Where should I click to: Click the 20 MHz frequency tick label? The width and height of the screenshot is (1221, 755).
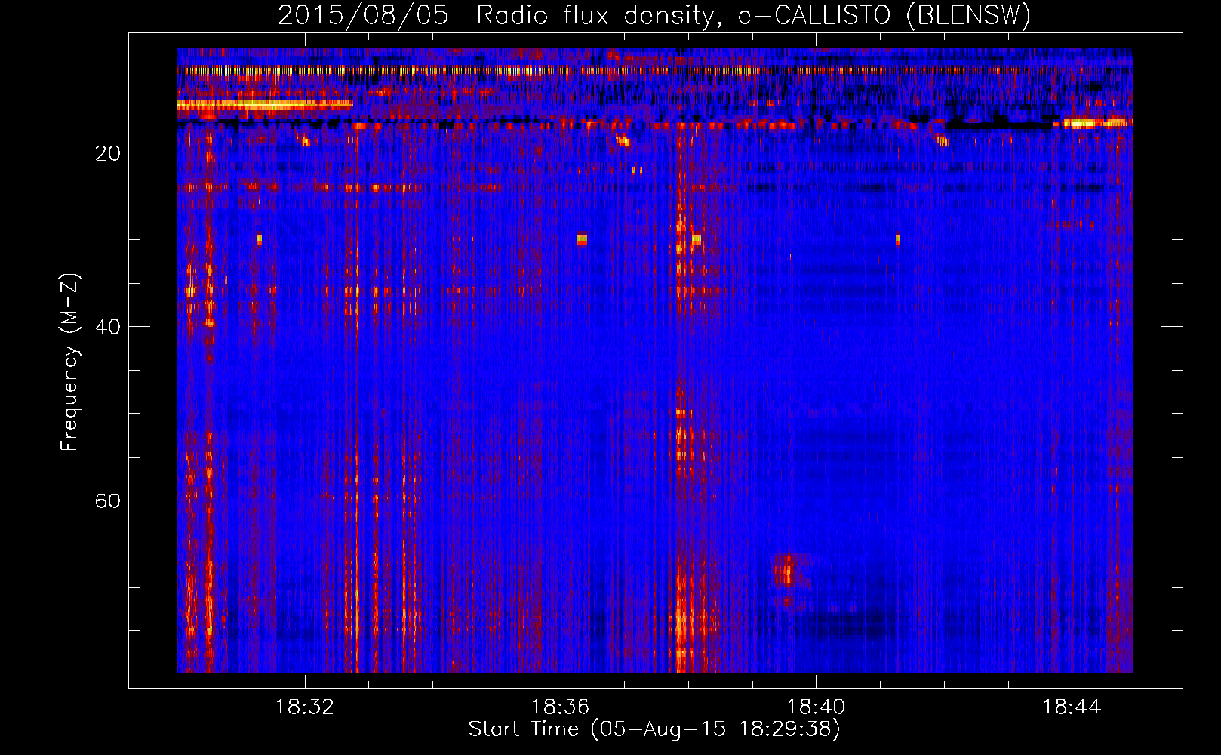108,153
